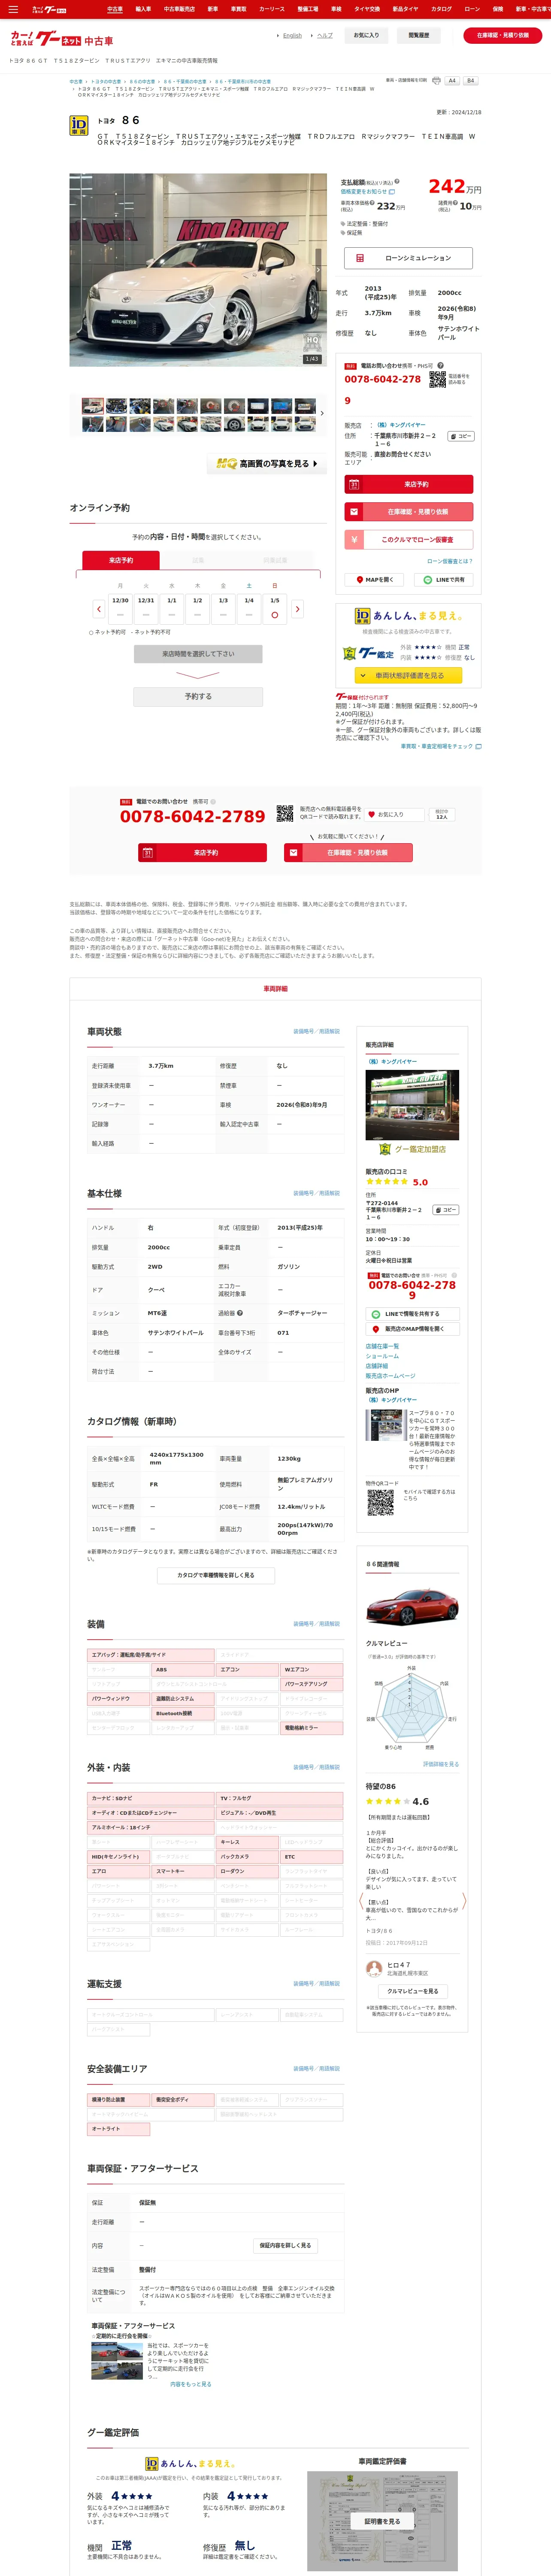
Task: Select the 同乗試乗 tab in オンライン予約
Action: (275, 560)
